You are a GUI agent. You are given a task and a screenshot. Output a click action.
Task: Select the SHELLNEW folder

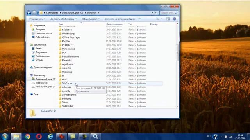[x=68, y=106]
